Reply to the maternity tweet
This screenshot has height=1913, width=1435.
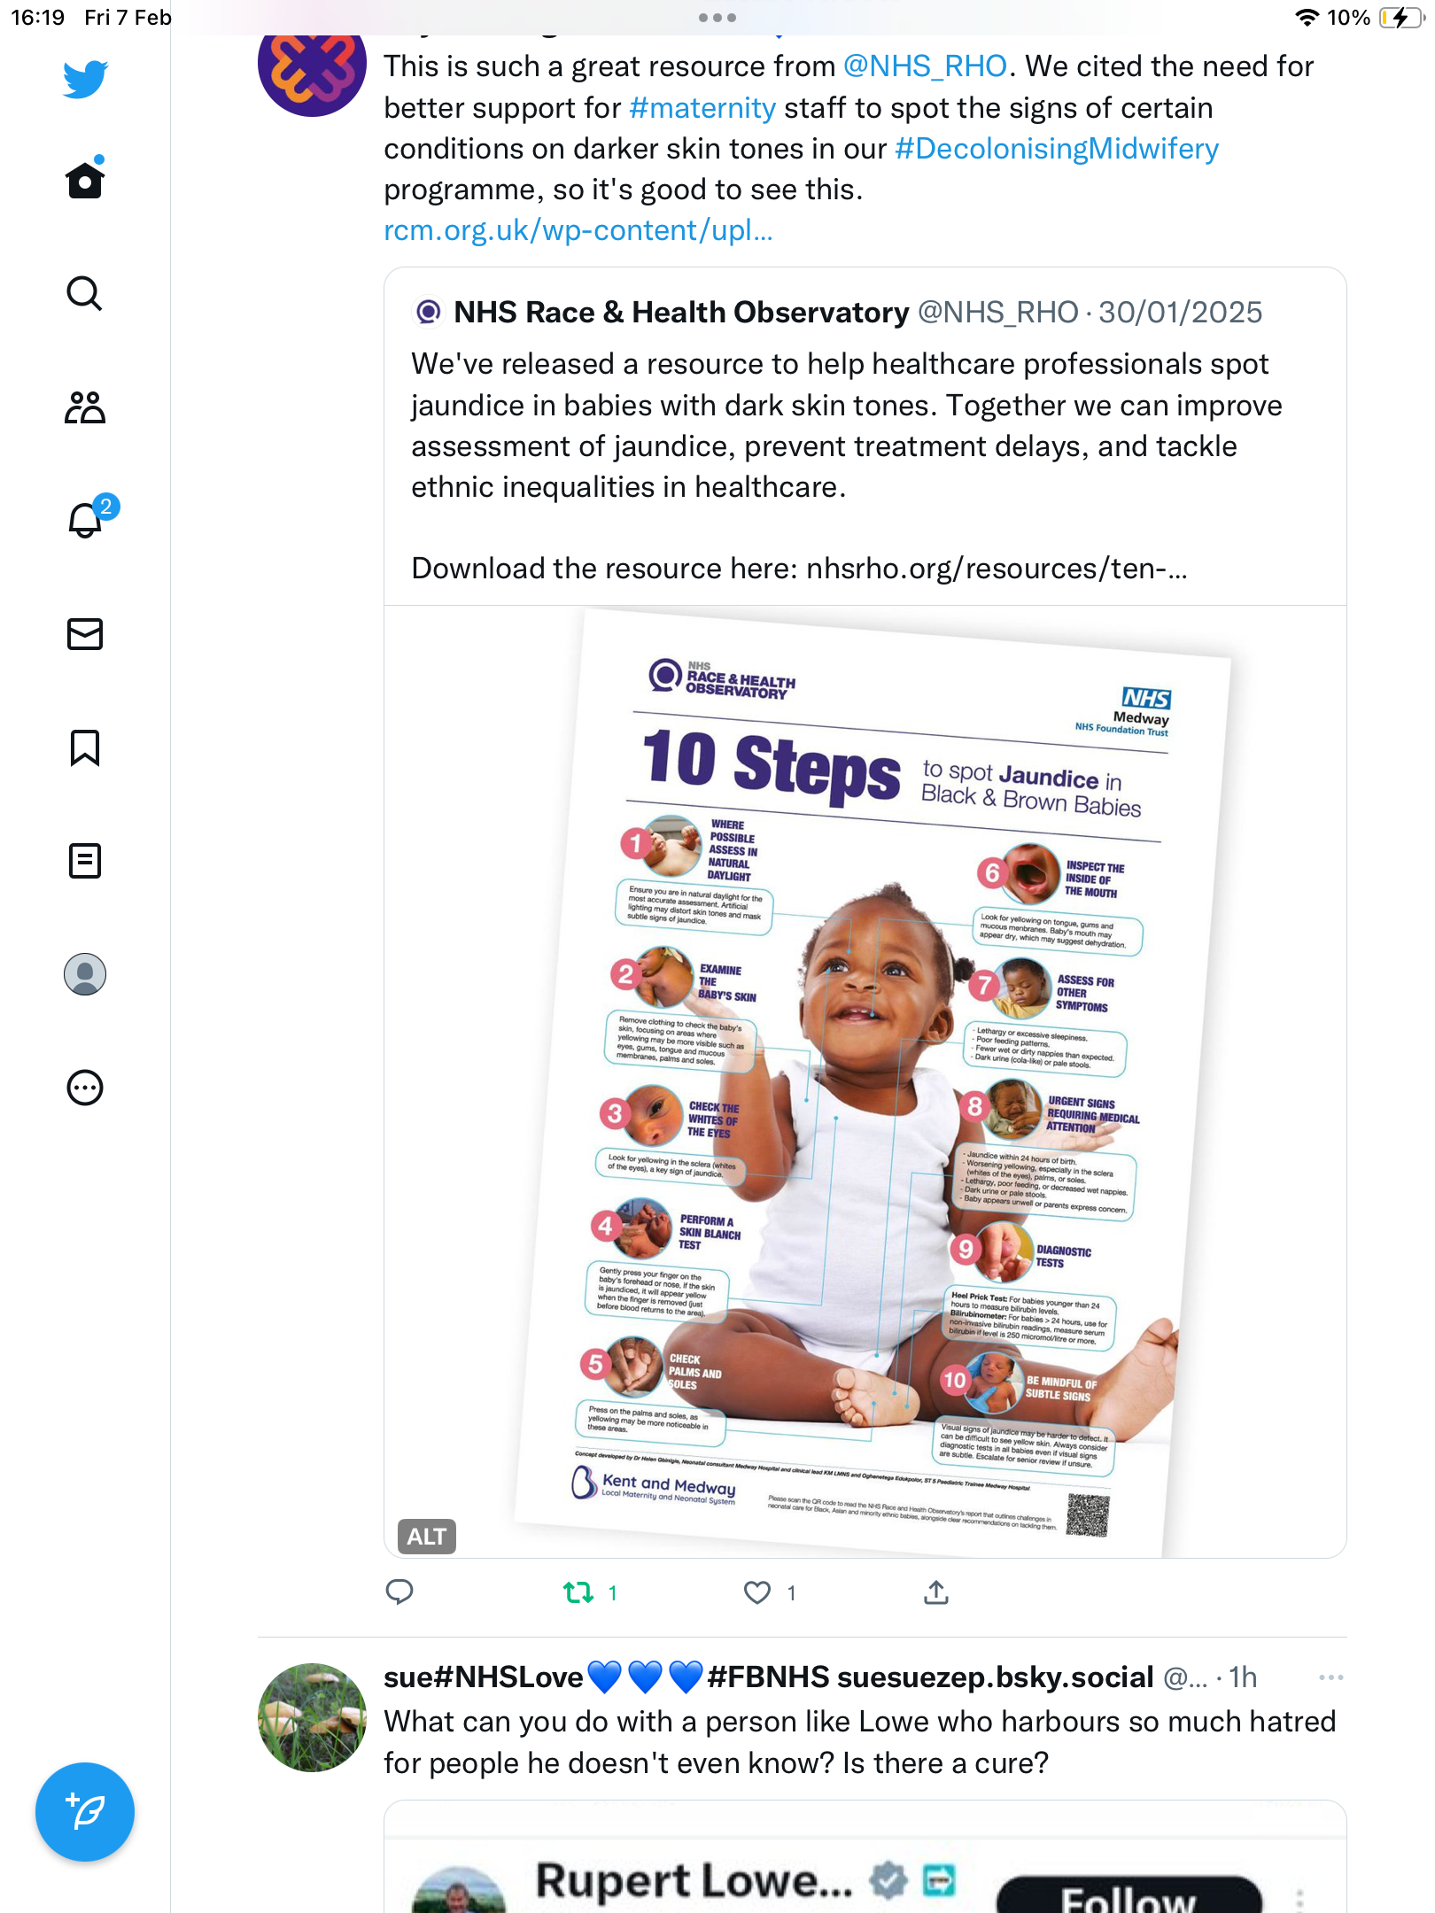click(399, 1592)
